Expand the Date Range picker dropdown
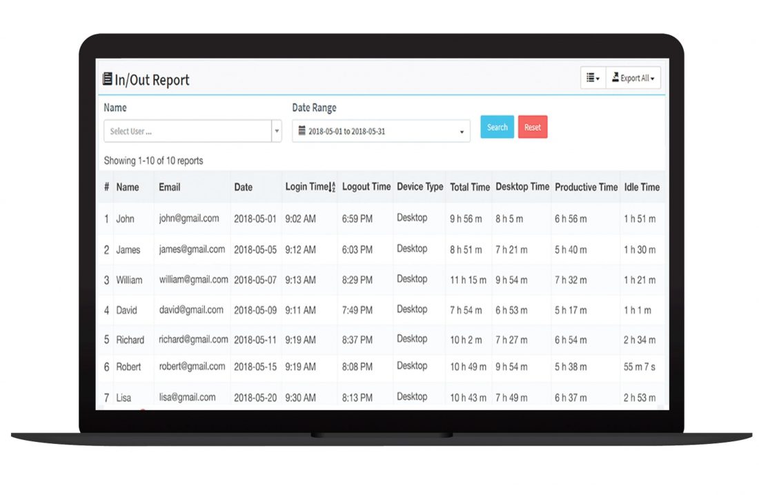759x495 pixels. pyautogui.click(x=462, y=131)
